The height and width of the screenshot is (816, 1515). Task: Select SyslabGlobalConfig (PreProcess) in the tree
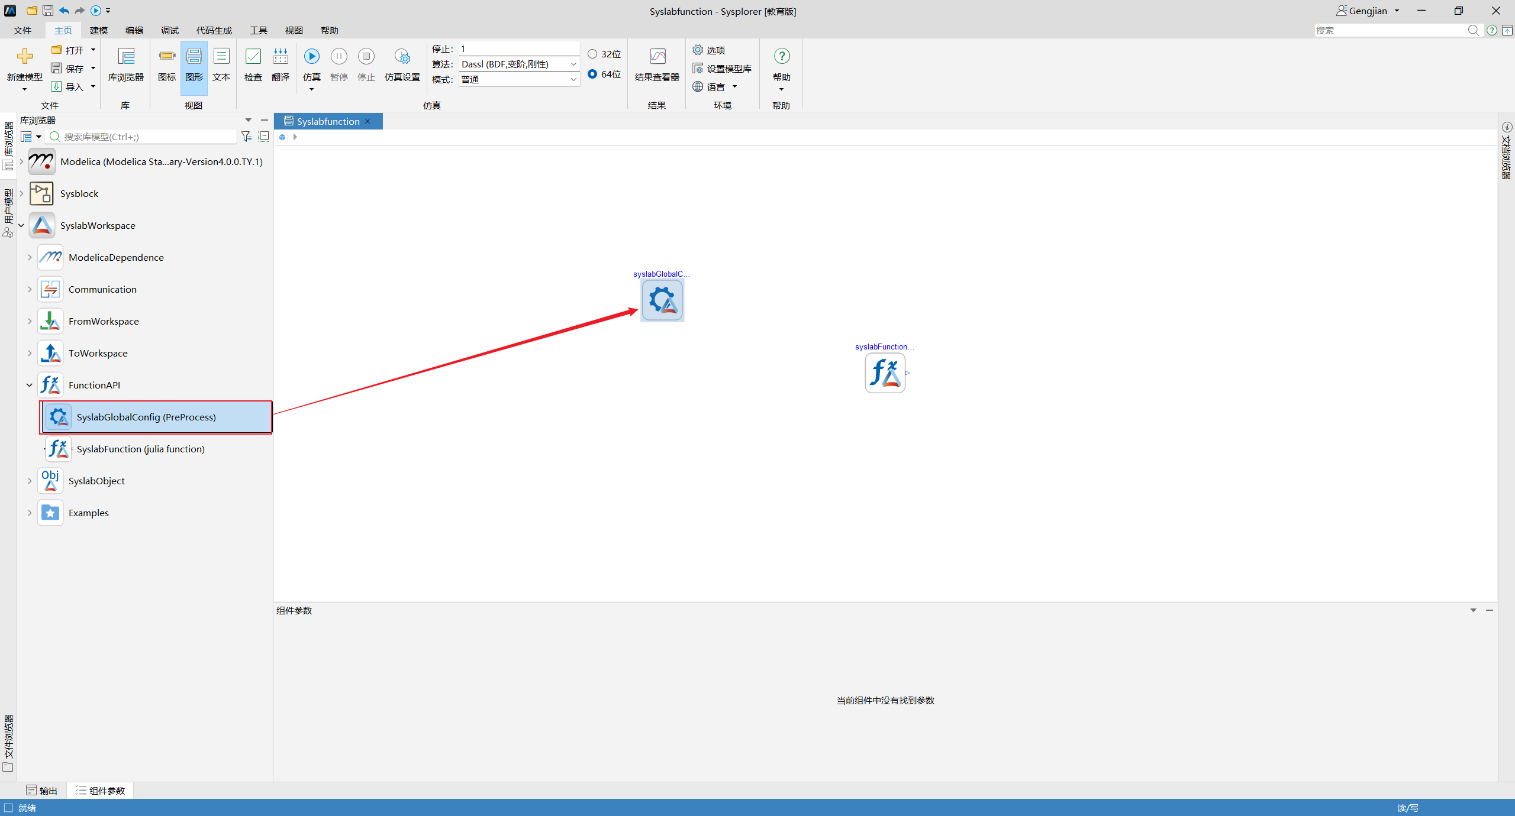(x=156, y=417)
